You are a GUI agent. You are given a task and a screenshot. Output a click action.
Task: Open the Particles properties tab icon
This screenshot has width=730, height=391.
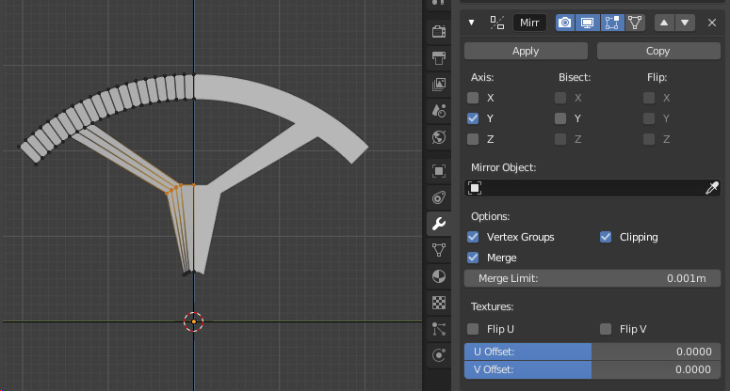(439, 329)
